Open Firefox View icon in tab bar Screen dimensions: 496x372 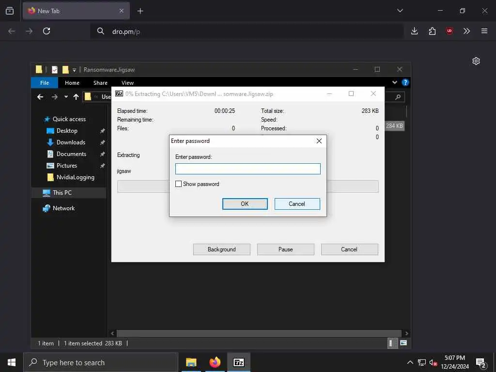pyautogui.click(x=10, y=11)
